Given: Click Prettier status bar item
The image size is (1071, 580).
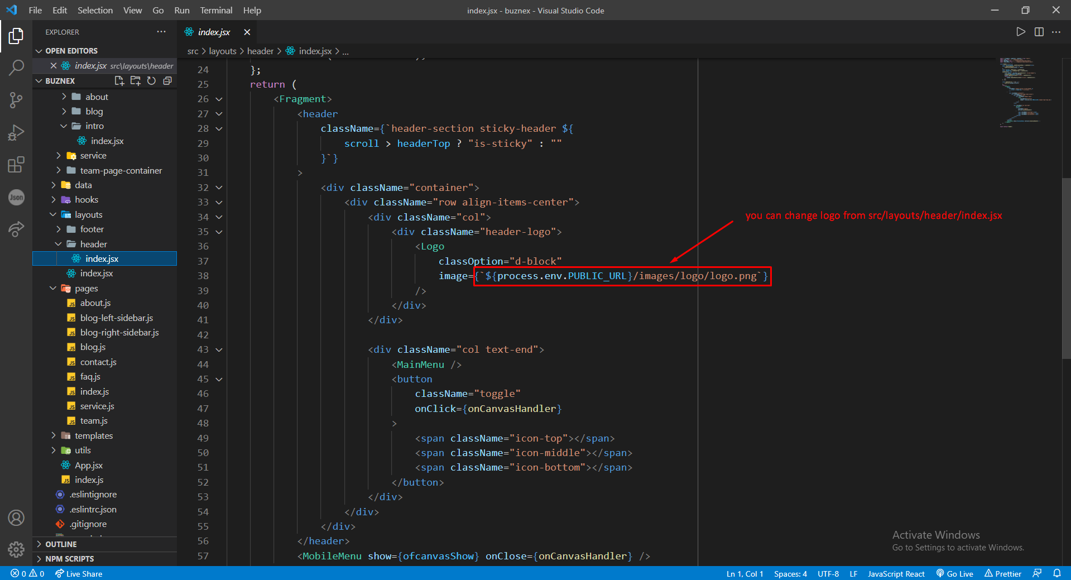Looking at the screenshot, I should point(1003,573).
